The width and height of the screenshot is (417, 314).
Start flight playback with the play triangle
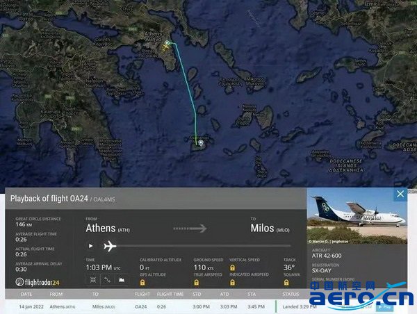point(90,246)
